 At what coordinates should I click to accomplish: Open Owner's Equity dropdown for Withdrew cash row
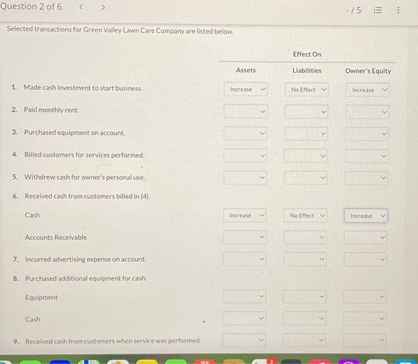(366, 178)
